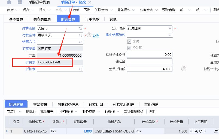The width and height of the screenshot is (219, 139).
Task: Switch to the 基本信息 tab
Action: click(x=16, y=19)
